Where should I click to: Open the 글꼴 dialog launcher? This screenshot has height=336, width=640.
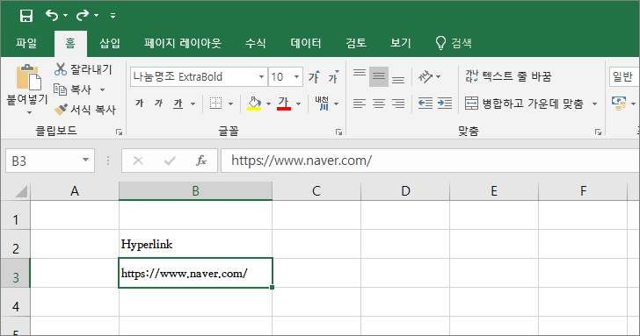338,132
